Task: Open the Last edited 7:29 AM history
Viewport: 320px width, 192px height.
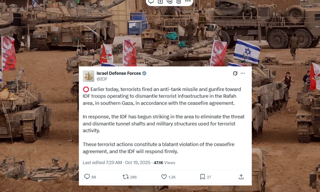Action: pos(102,163)
